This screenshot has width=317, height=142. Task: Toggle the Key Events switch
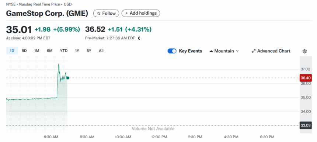coord(172,51)
